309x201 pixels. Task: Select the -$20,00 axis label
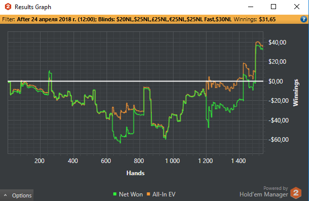pos(279,101)
